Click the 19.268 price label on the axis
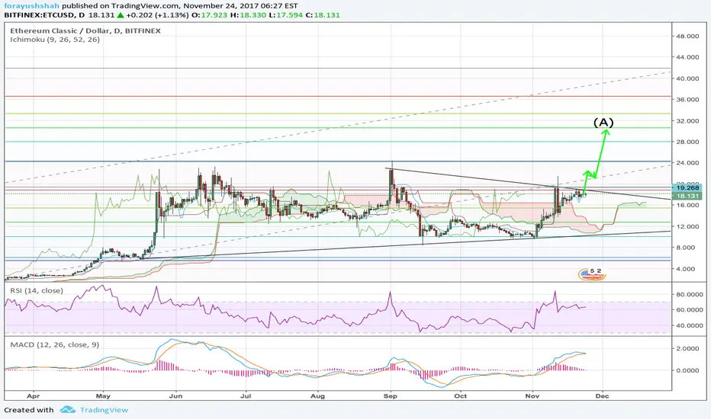Viewport: 711px width, 419px height. [x=687, y=187]
